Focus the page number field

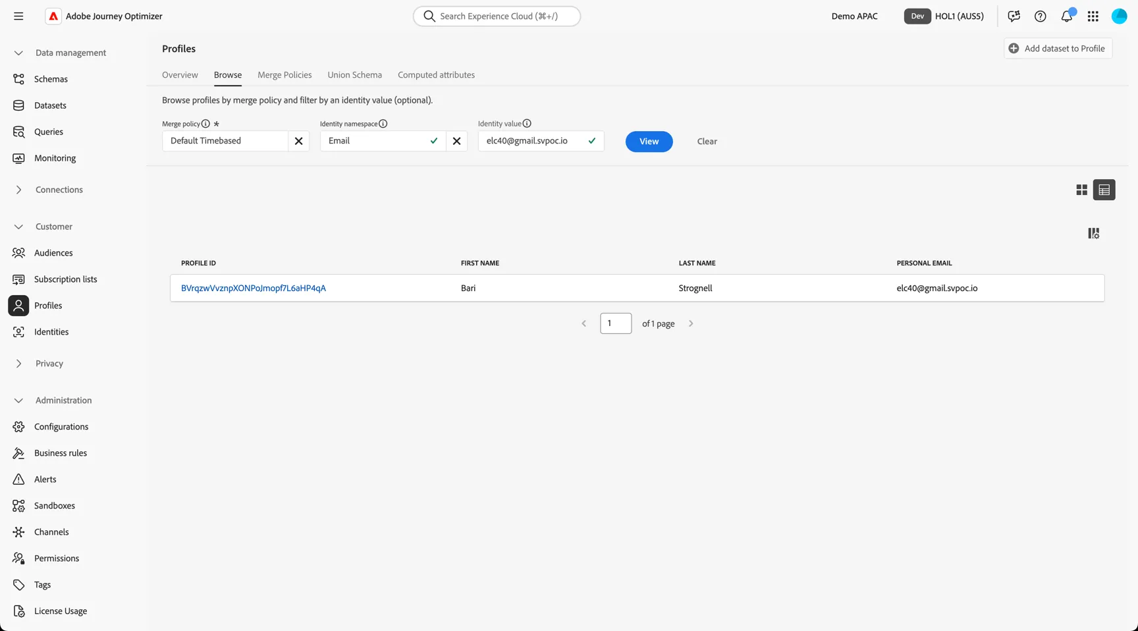pos(616,323)
